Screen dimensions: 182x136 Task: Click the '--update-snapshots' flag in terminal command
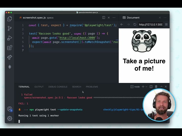point(70,110)
